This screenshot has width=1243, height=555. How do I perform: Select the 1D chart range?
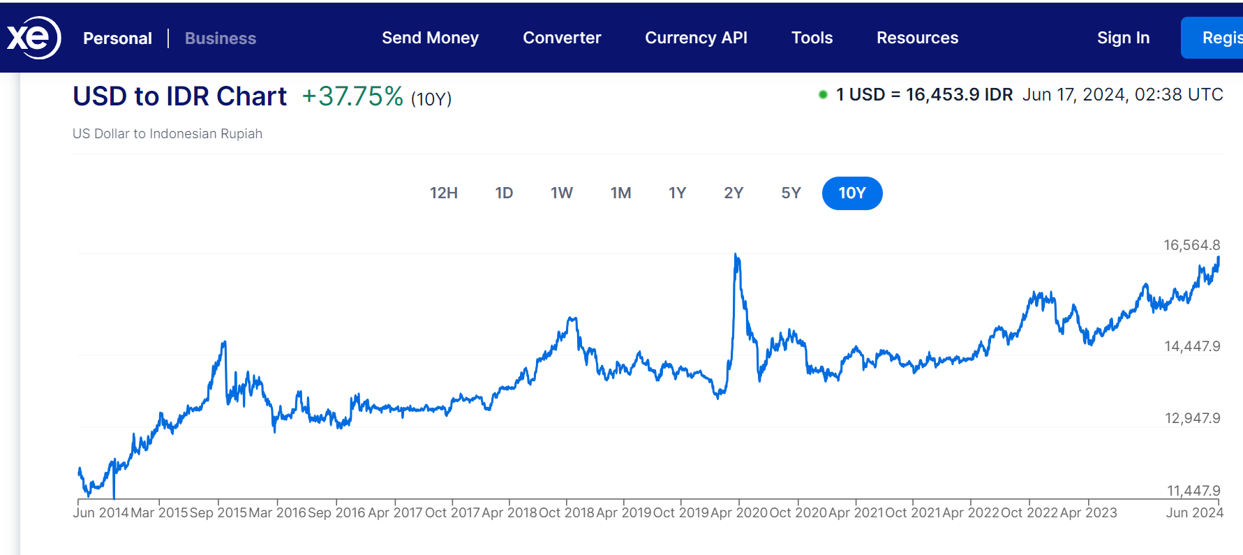click(x=504, y=193)
